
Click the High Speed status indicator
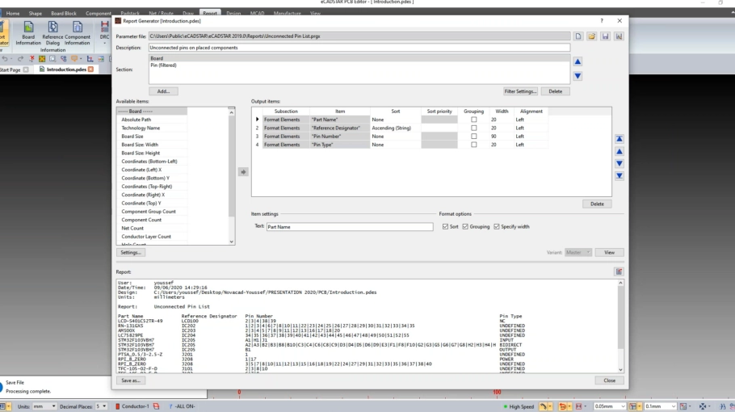519,406
